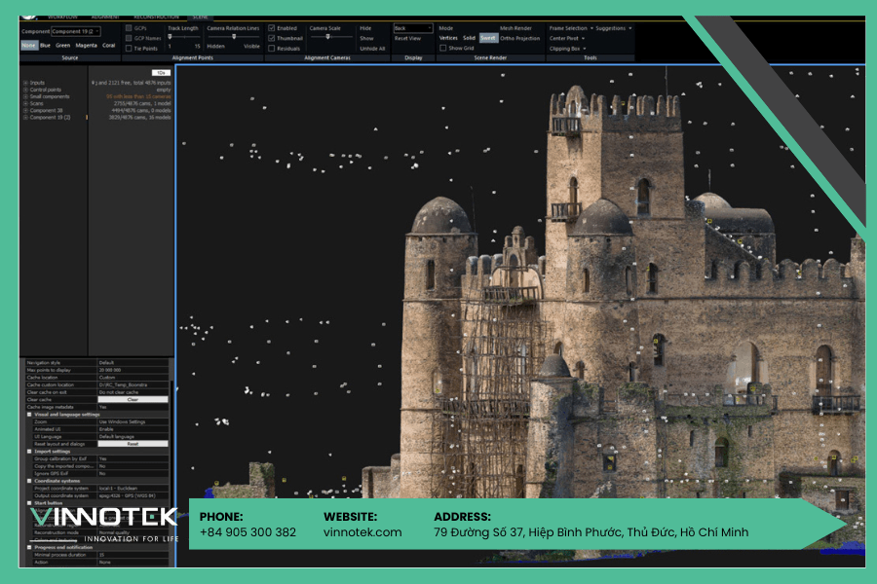Screen dimensions: 877x584
Task: Collapse the Coordinate systems section
Action: [29, 481]
